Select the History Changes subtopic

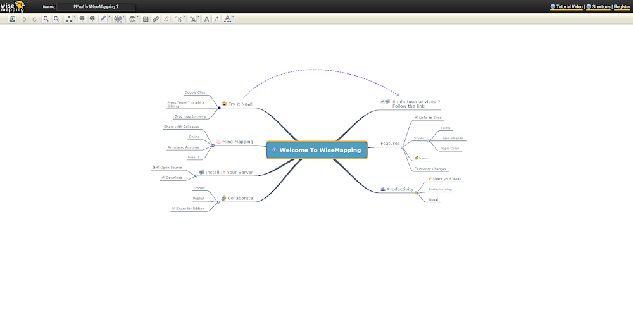[x=430, y=169]
